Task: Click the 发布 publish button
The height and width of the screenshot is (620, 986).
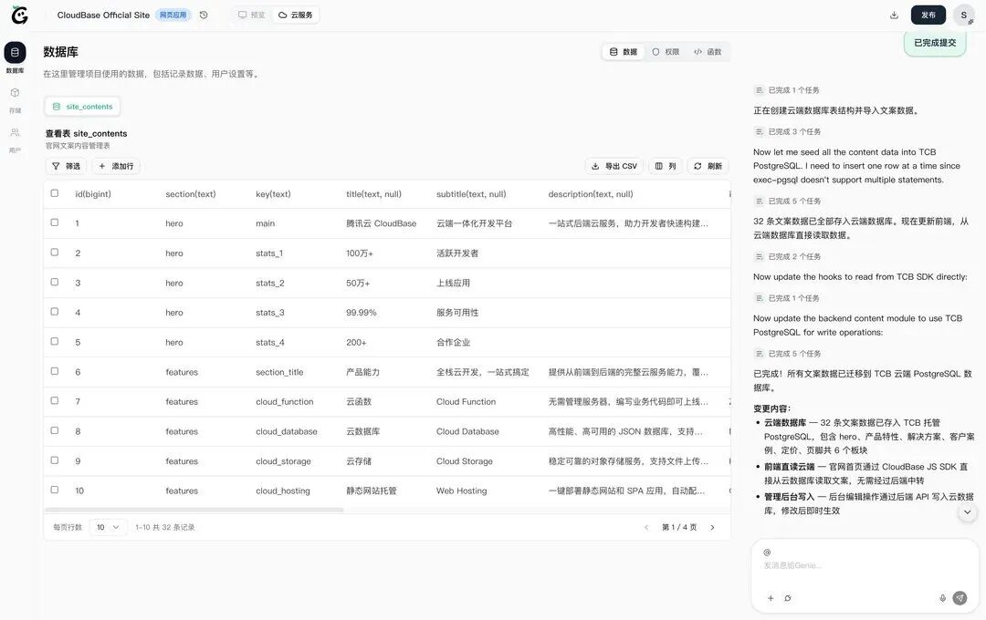Action: click(928, 15)
